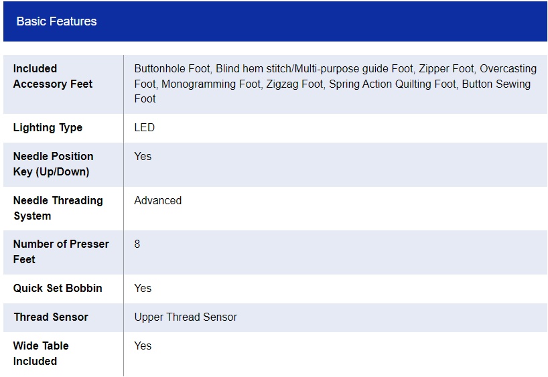Select the Included Accessory Feet row label

coord(53,76)
